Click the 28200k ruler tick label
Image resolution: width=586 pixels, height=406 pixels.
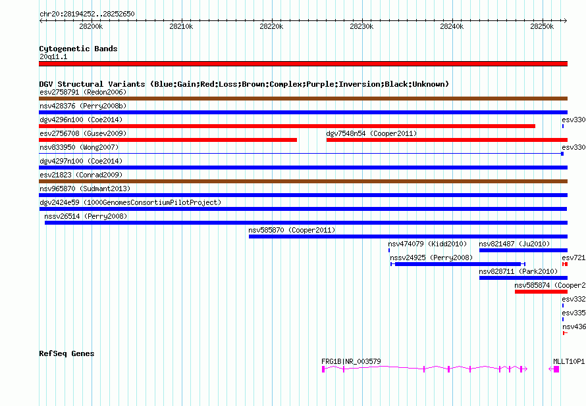91,26
